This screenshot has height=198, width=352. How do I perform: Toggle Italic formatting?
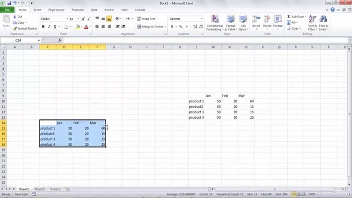(x=49, y=27)
